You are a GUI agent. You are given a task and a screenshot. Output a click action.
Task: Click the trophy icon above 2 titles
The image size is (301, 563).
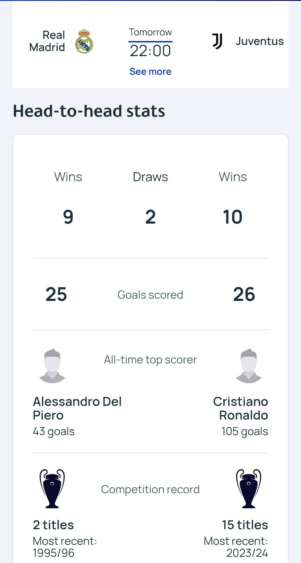pyautogui.click(x=52, y=489)
